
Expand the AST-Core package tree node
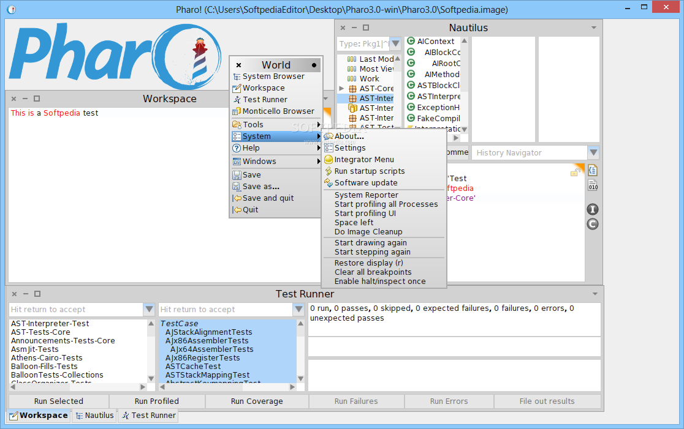click(x=341, y=89)
